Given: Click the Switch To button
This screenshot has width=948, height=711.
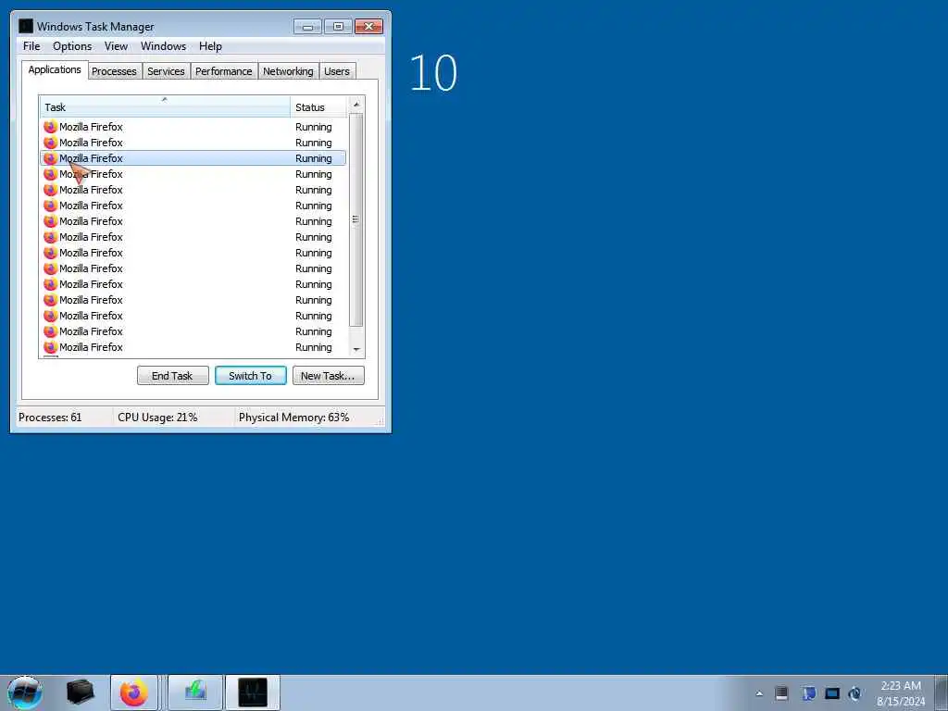Looking at the screenshot, I should coord(250,376).
